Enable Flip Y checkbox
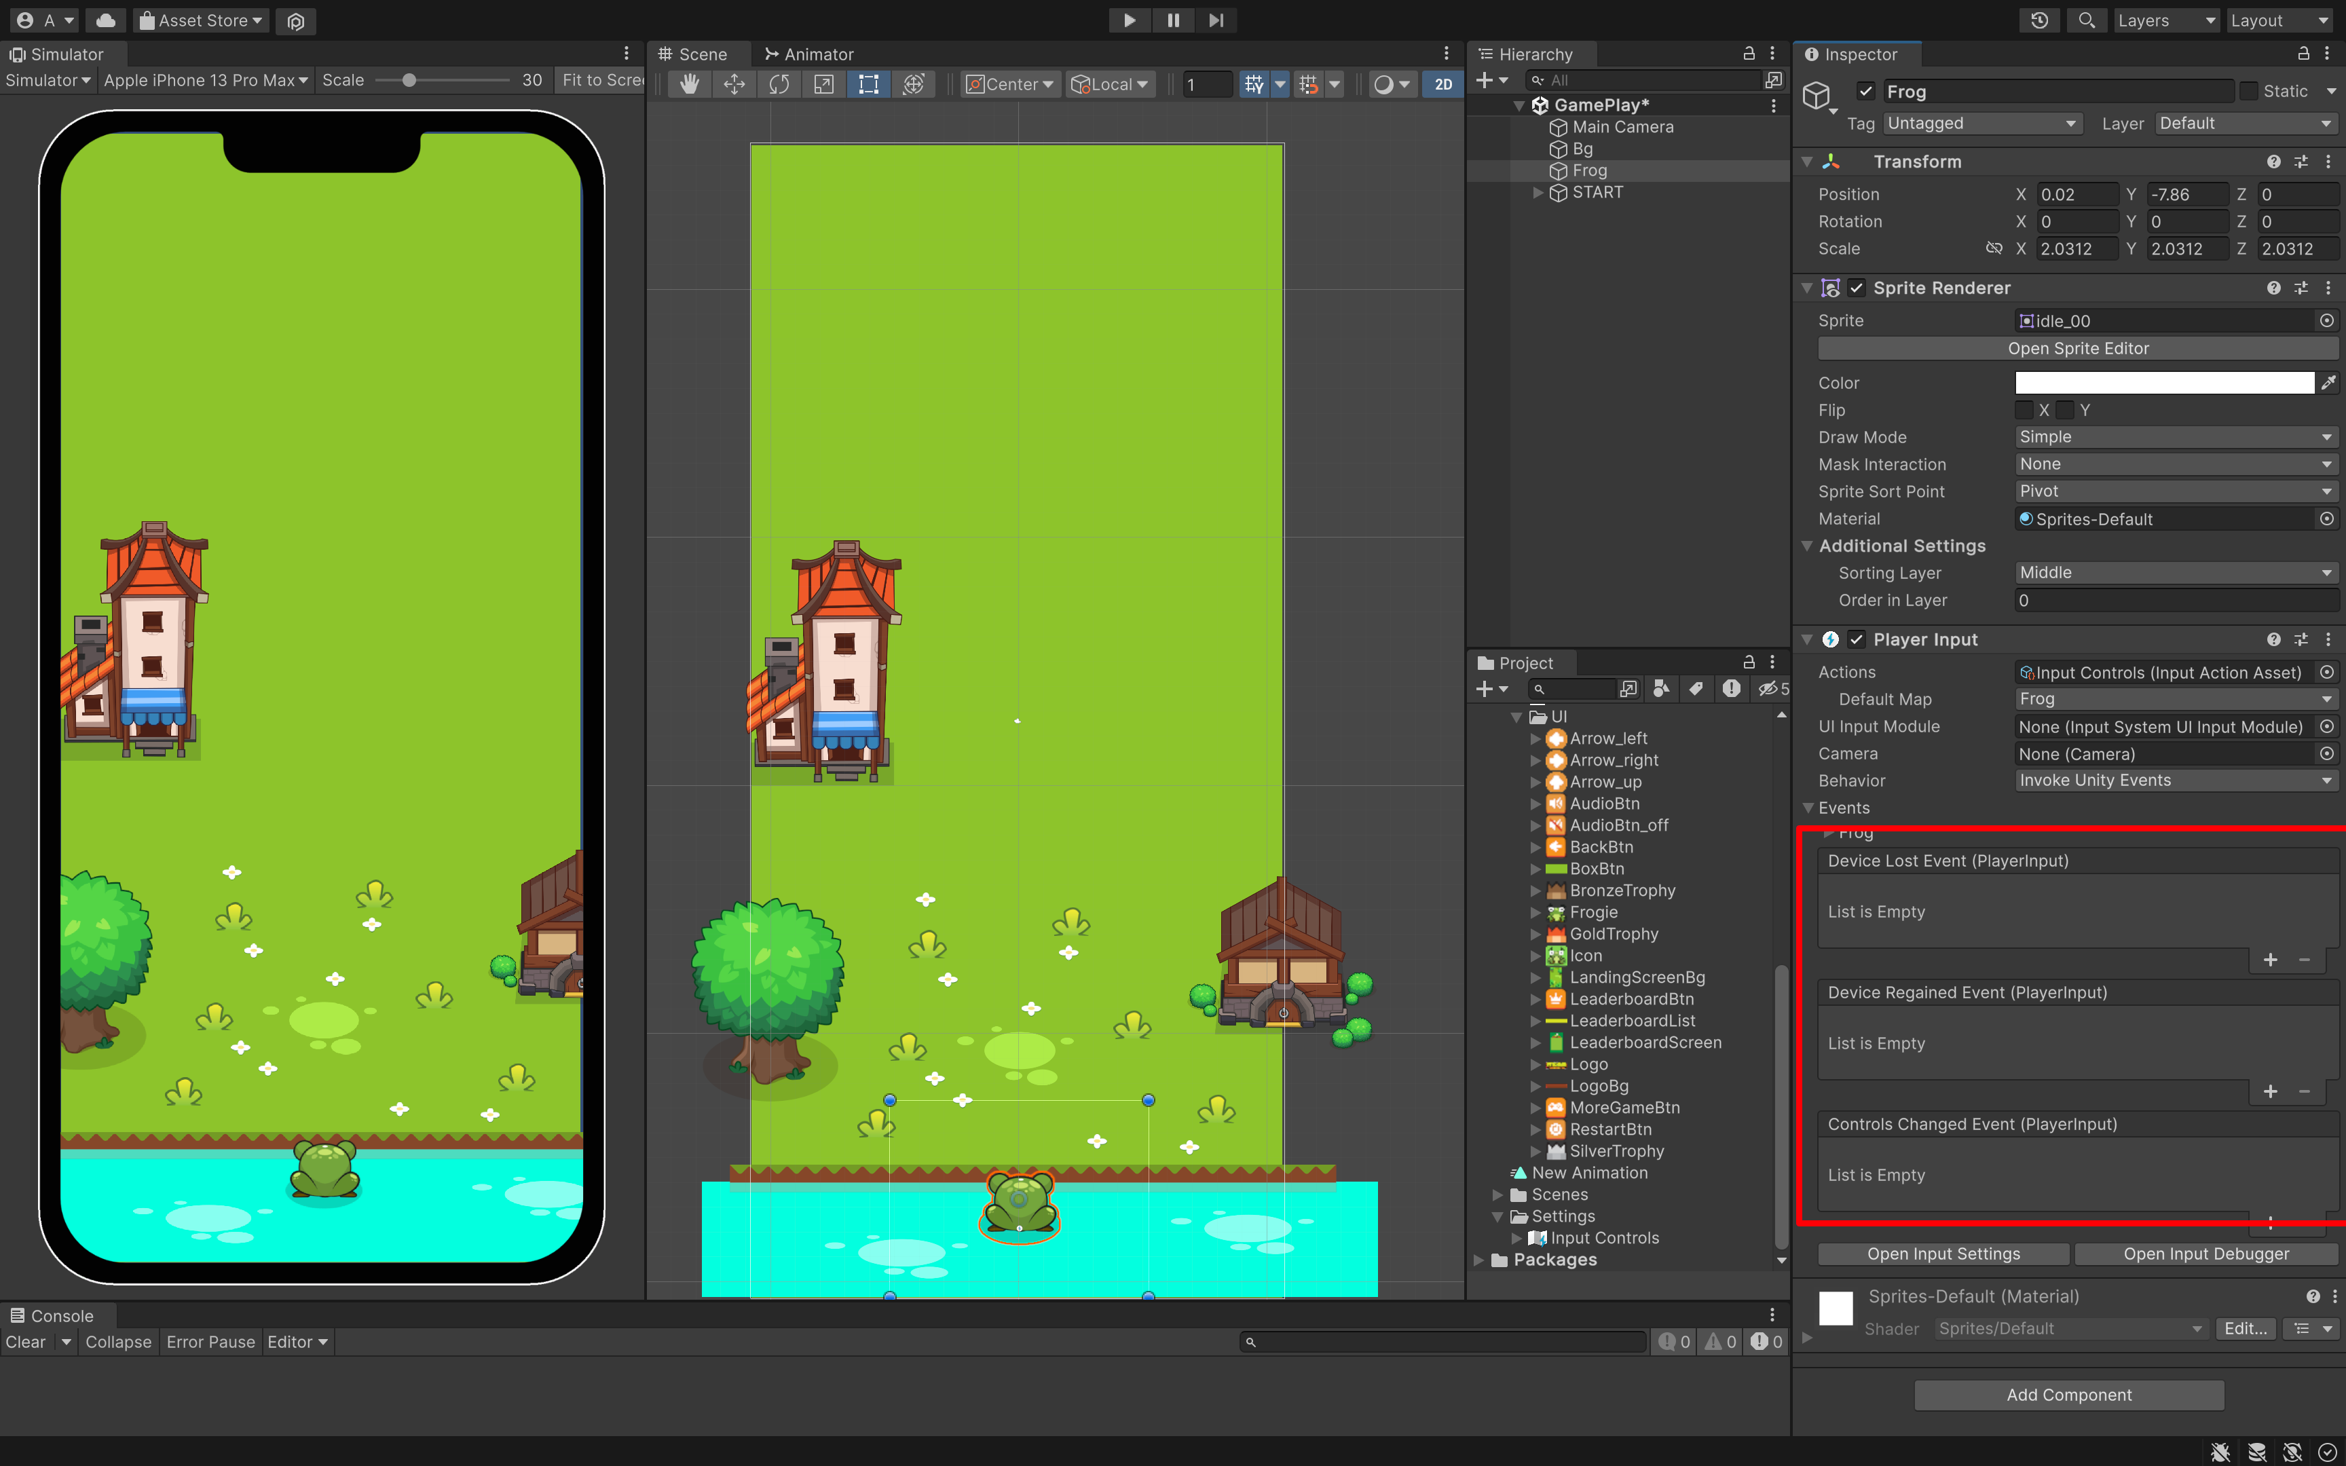Image resolution: width=2346 pixels, height=1466 pixels. 2065,410
